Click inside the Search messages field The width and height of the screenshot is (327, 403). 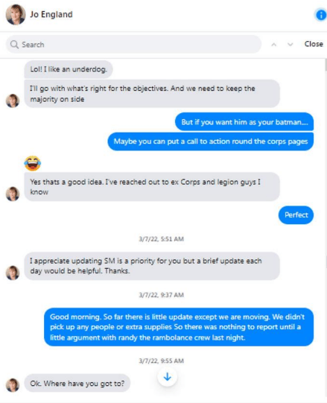click(x=133, y=45)
